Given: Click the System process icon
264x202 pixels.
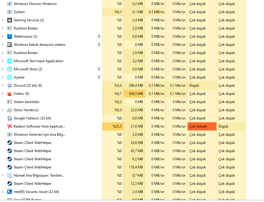Looking at the screenshot, I should (10, 12).
